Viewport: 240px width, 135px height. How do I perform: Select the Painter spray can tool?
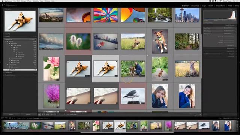60,114
